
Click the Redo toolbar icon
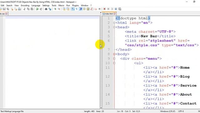coord(41,9)
